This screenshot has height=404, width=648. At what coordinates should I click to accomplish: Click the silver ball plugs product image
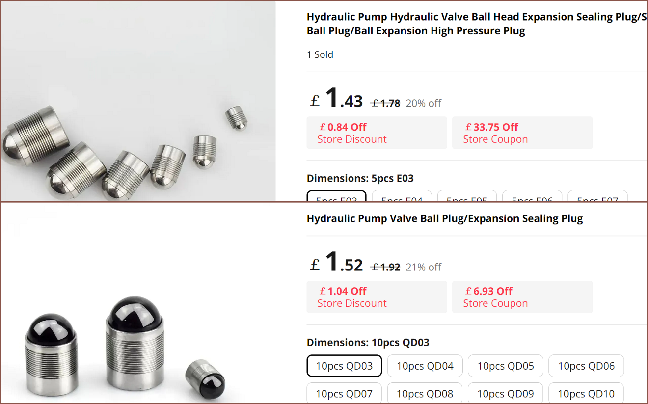[137, 101]
